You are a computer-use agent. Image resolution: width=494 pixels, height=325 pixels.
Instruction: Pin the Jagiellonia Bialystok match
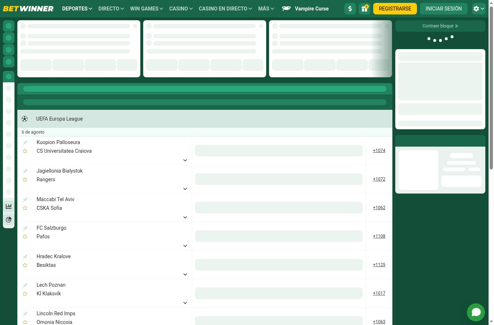click(x=25, y=172)
